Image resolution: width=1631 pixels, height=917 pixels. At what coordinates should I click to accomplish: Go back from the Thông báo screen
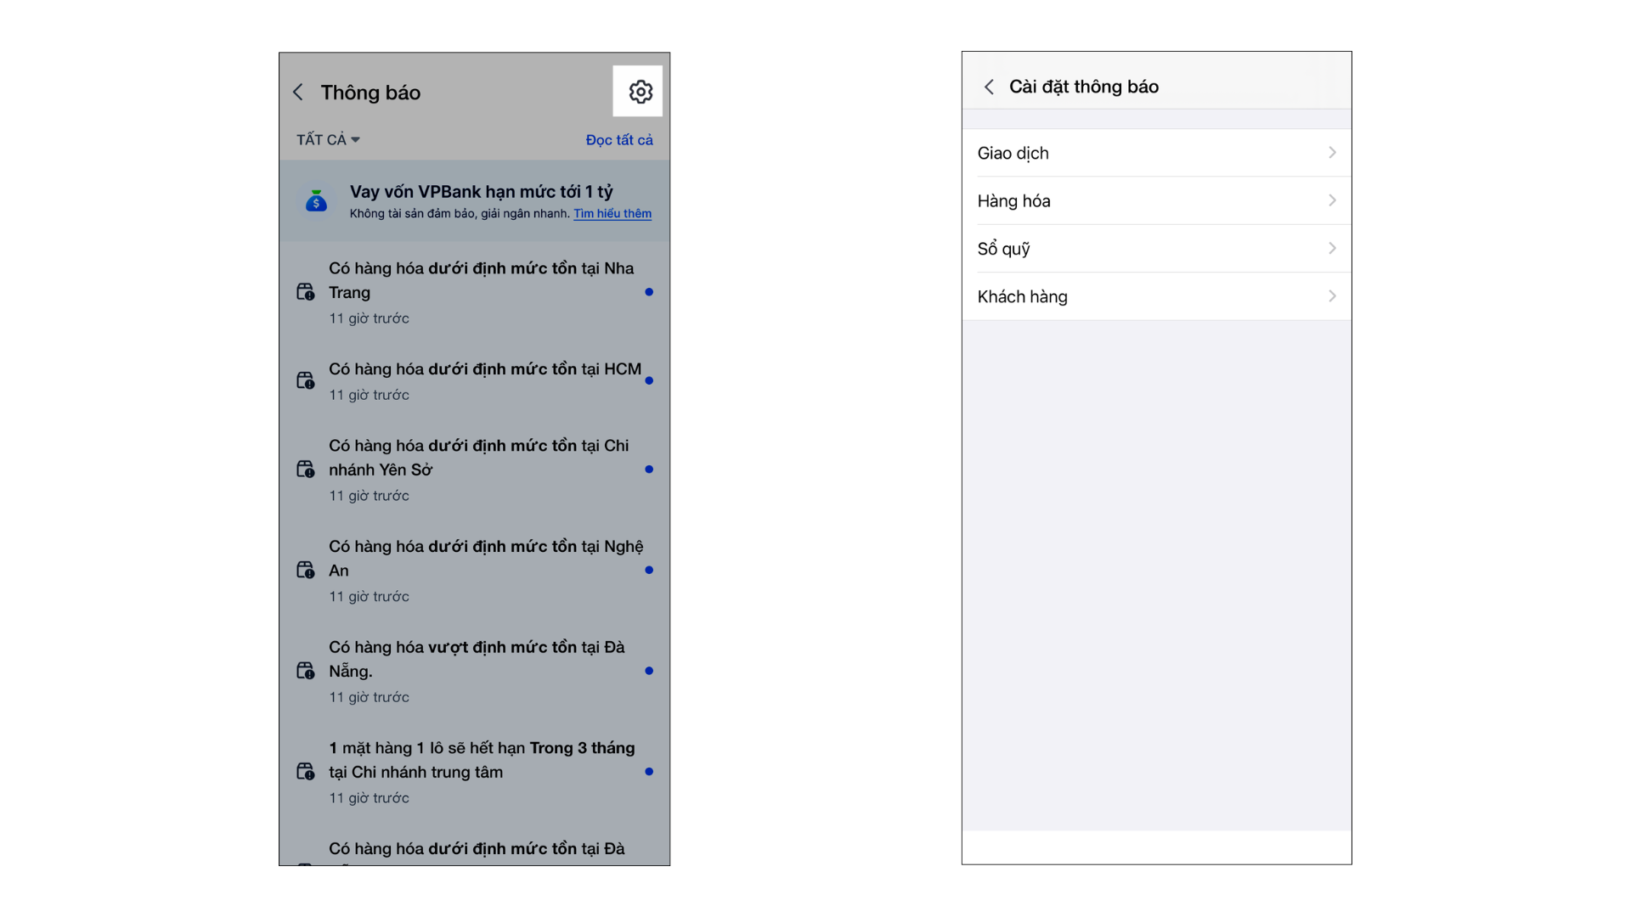(298, 93)
